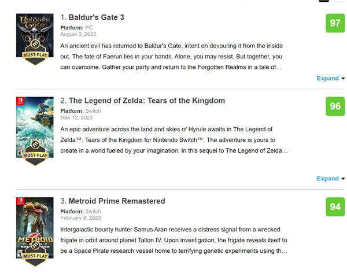
Task: Click the green 96 Metascore box
Action: (334, 106)
